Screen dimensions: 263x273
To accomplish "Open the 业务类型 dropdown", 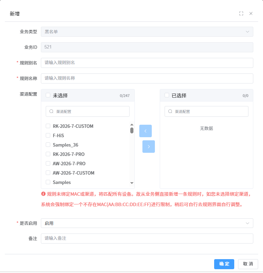I will click(x=147, y=32).
